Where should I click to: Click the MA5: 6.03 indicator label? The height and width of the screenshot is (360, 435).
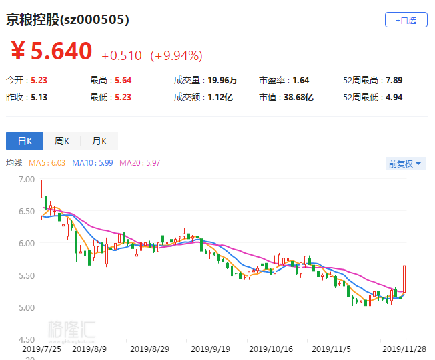[x=47, y=163]
